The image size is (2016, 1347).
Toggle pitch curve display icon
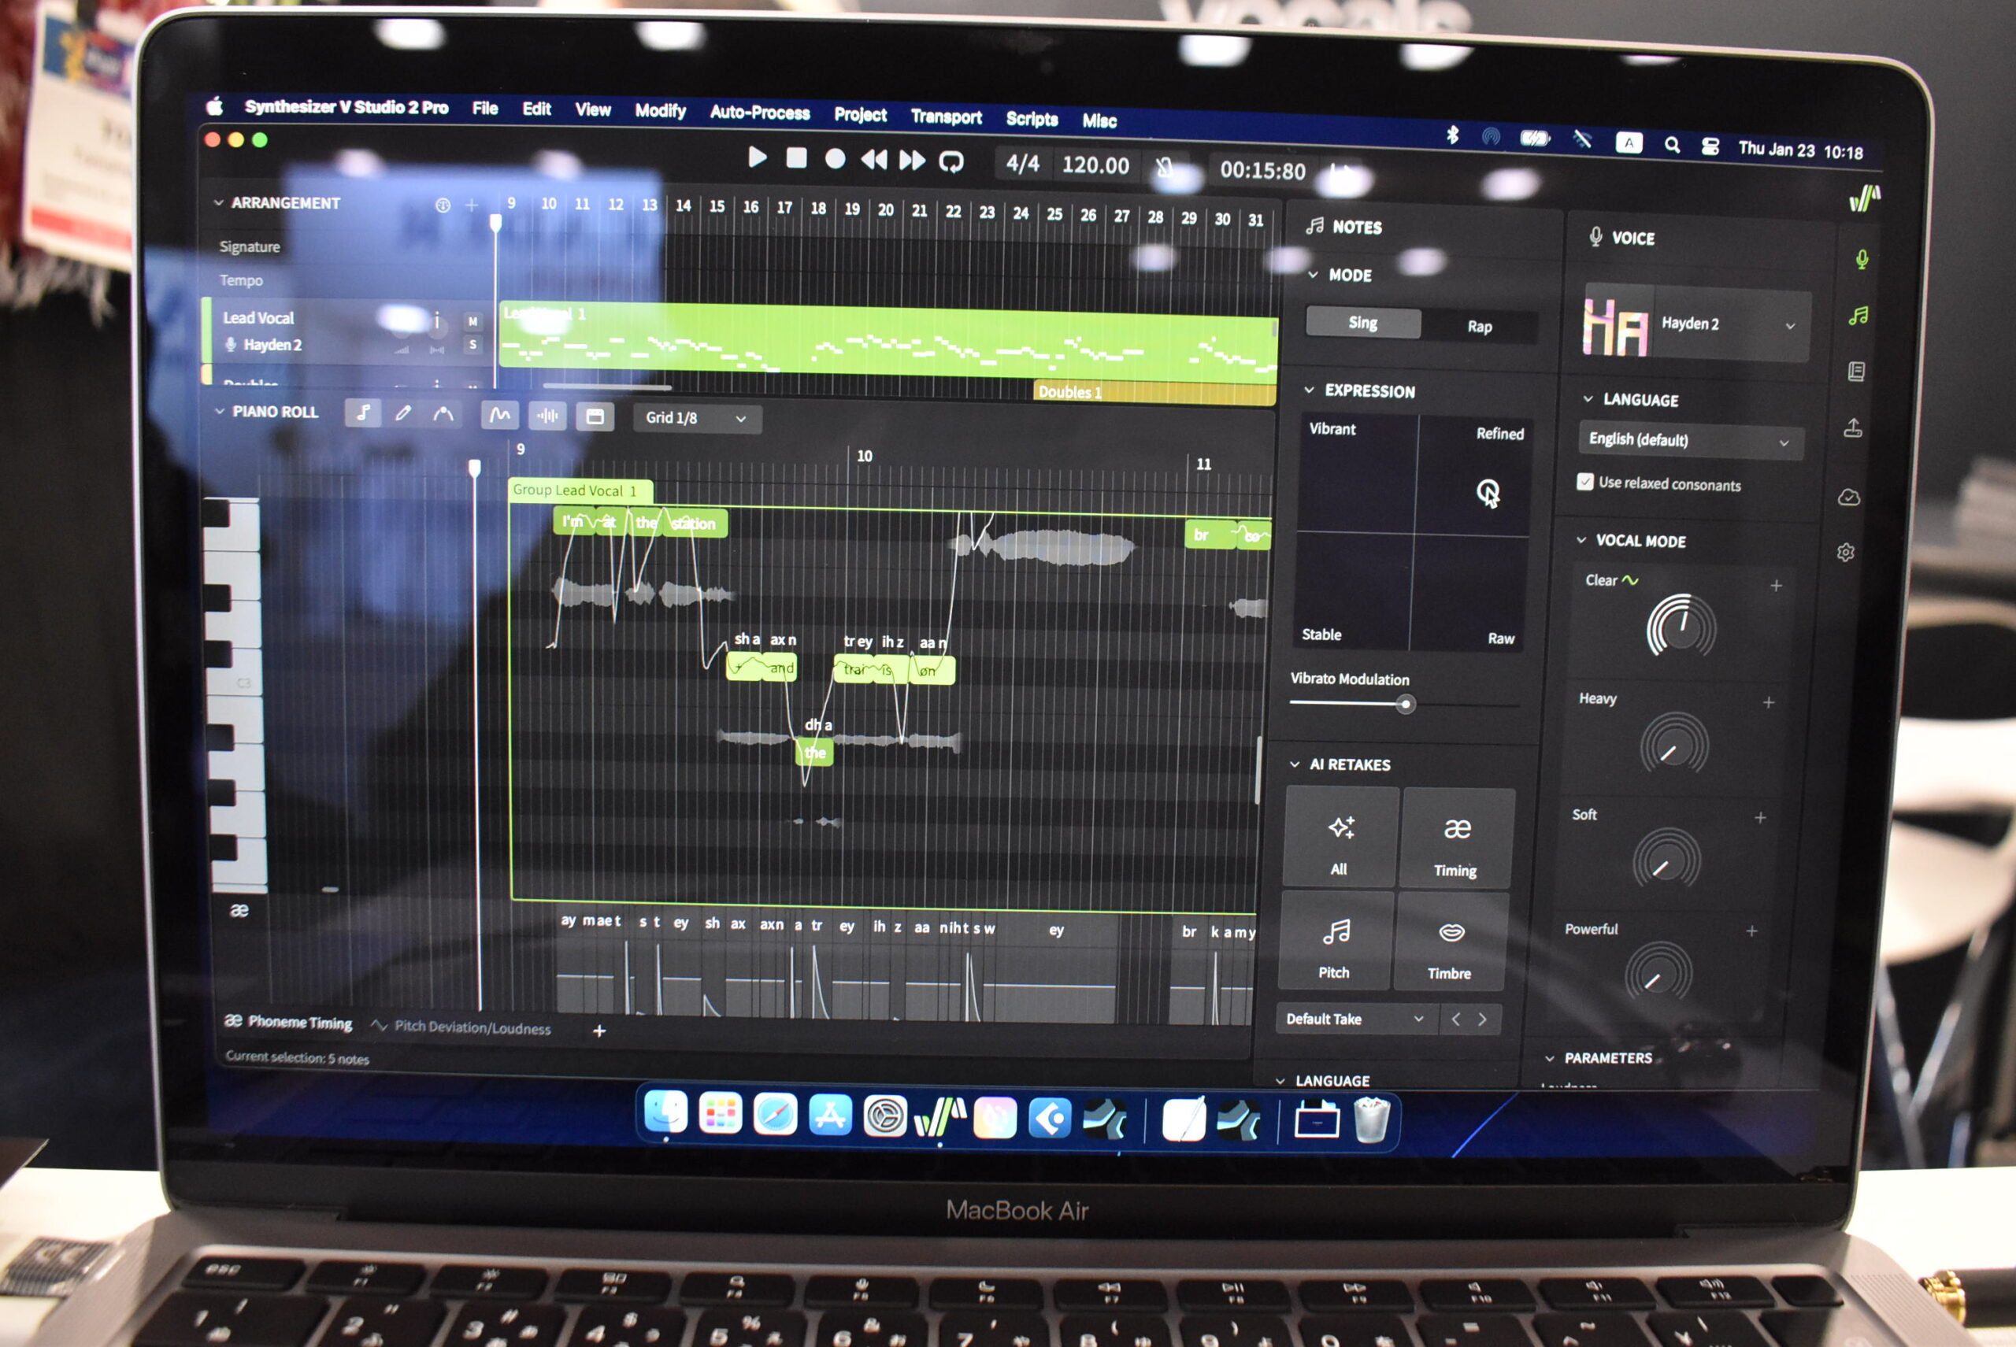(x=499, y=416)
